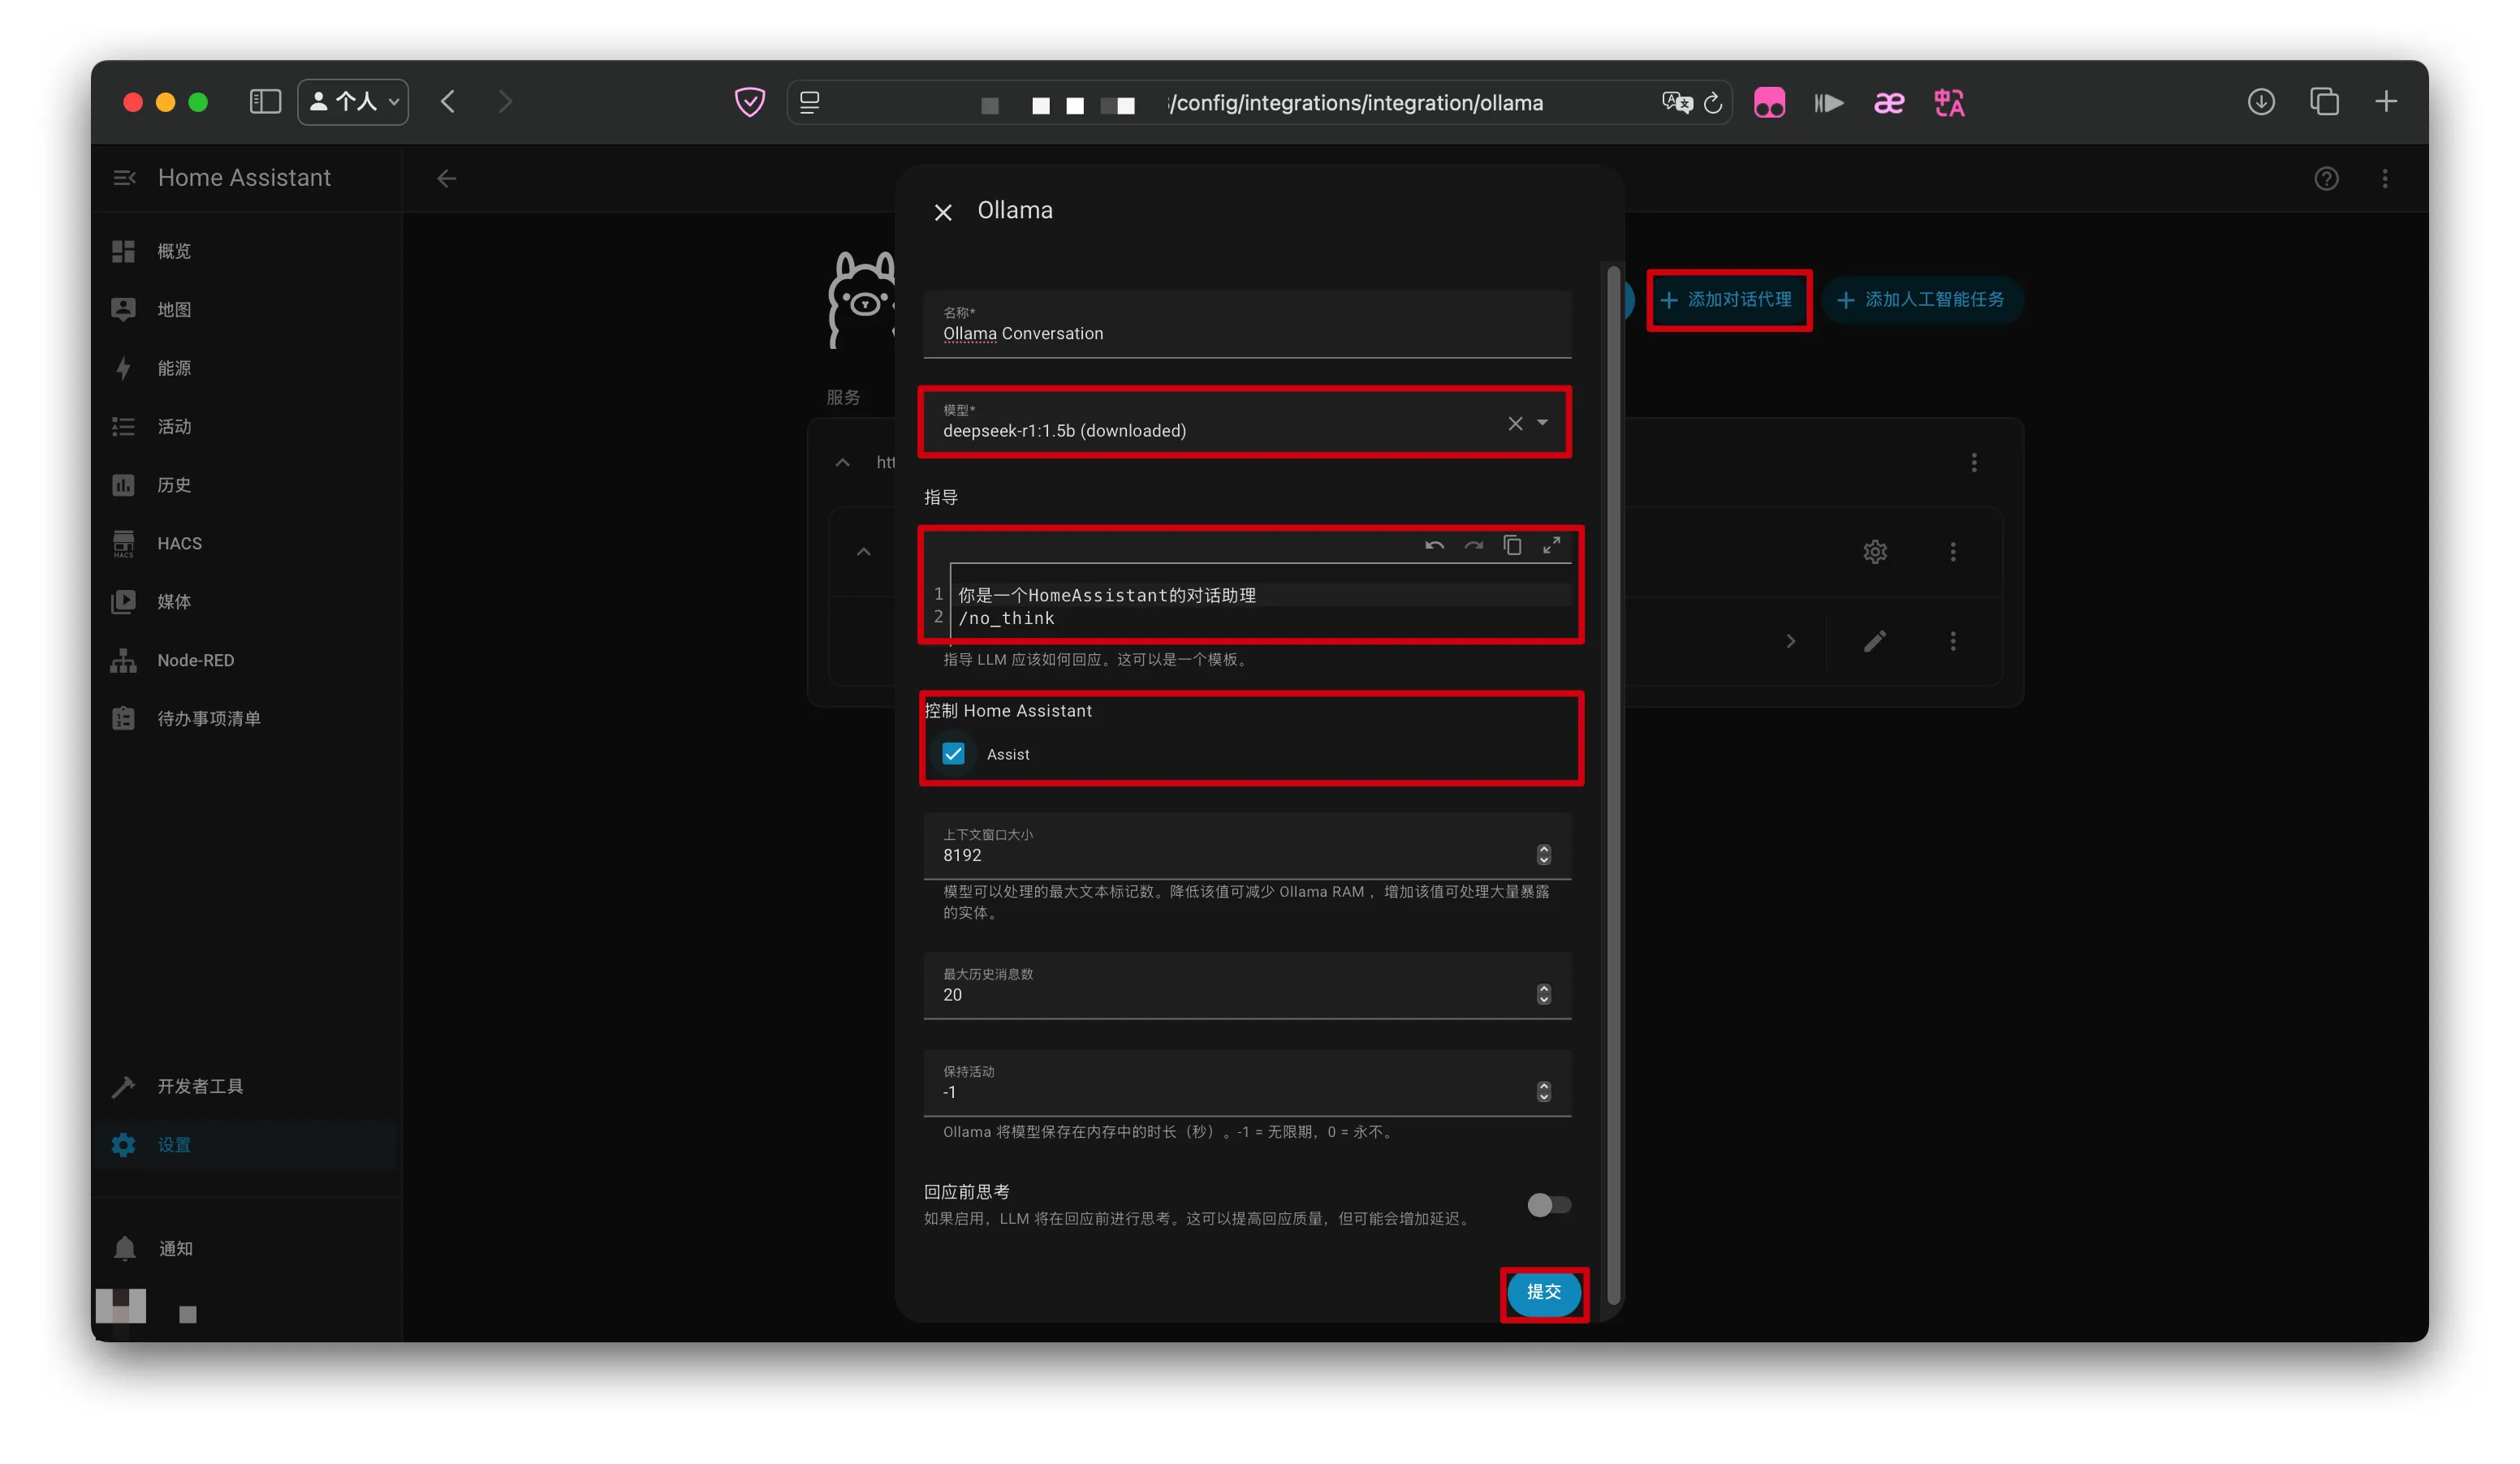Screen dimensions: 2520x1464
Task: Uncheck the Assist checkbox
Action: (953, 753)
